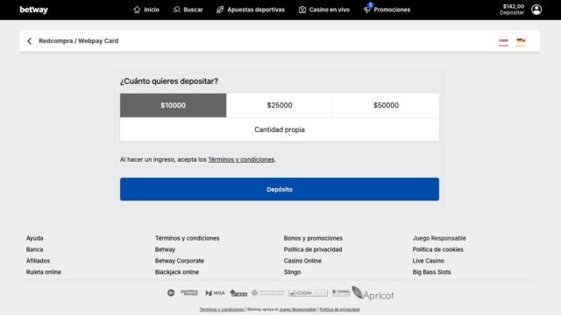561x315 pixels.
Task: Open Slingo footer link
Action: click(292, 272)
